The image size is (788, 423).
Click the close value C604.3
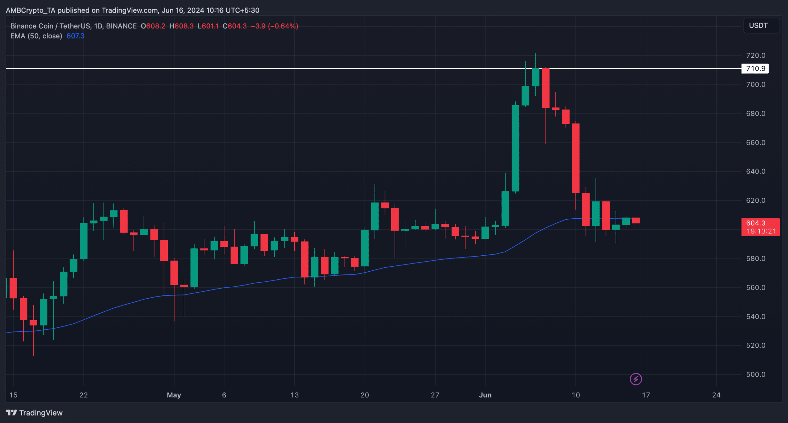point(235,26)
